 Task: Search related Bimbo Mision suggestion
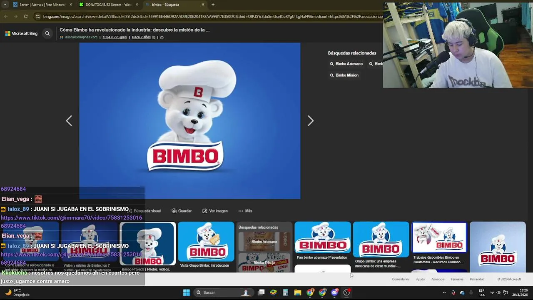coord(344,75)
